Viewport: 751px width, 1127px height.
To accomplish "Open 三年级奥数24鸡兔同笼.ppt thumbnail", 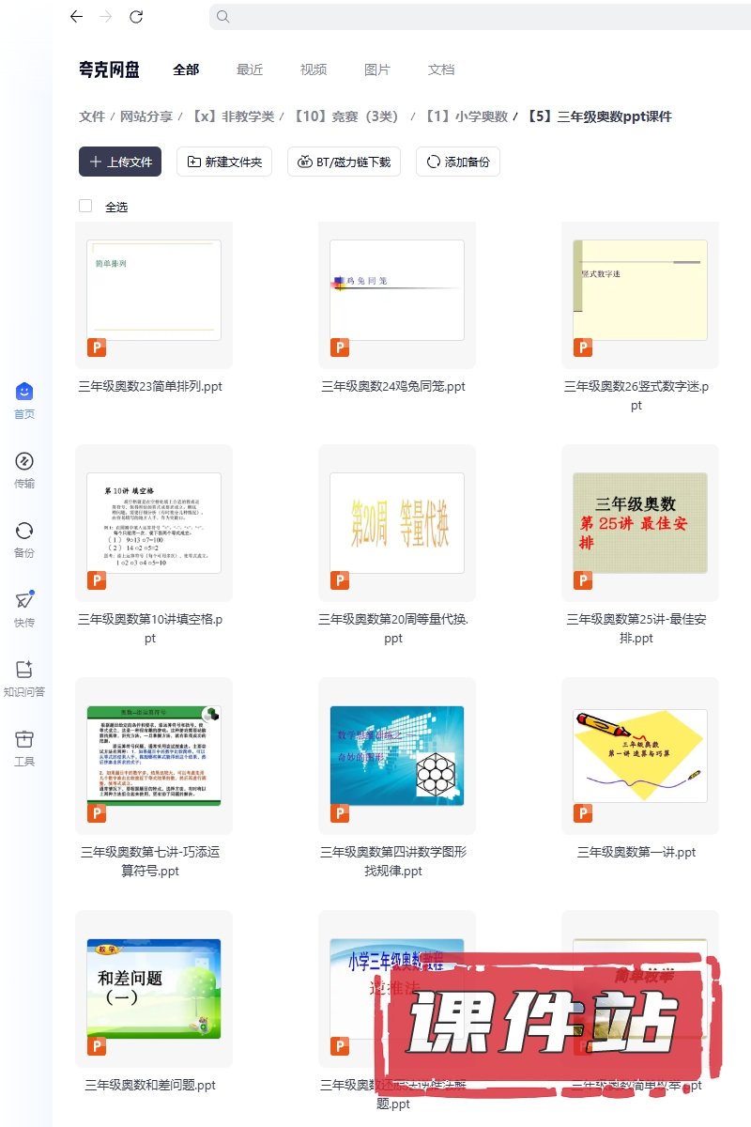I will coord(397,290).
